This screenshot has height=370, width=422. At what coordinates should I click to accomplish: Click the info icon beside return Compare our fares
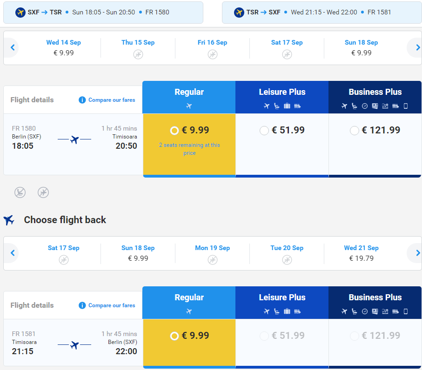pos(82,305)
